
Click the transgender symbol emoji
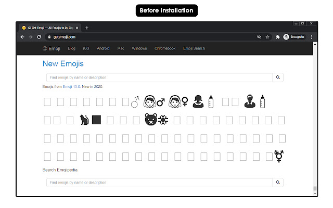point(279,156)
